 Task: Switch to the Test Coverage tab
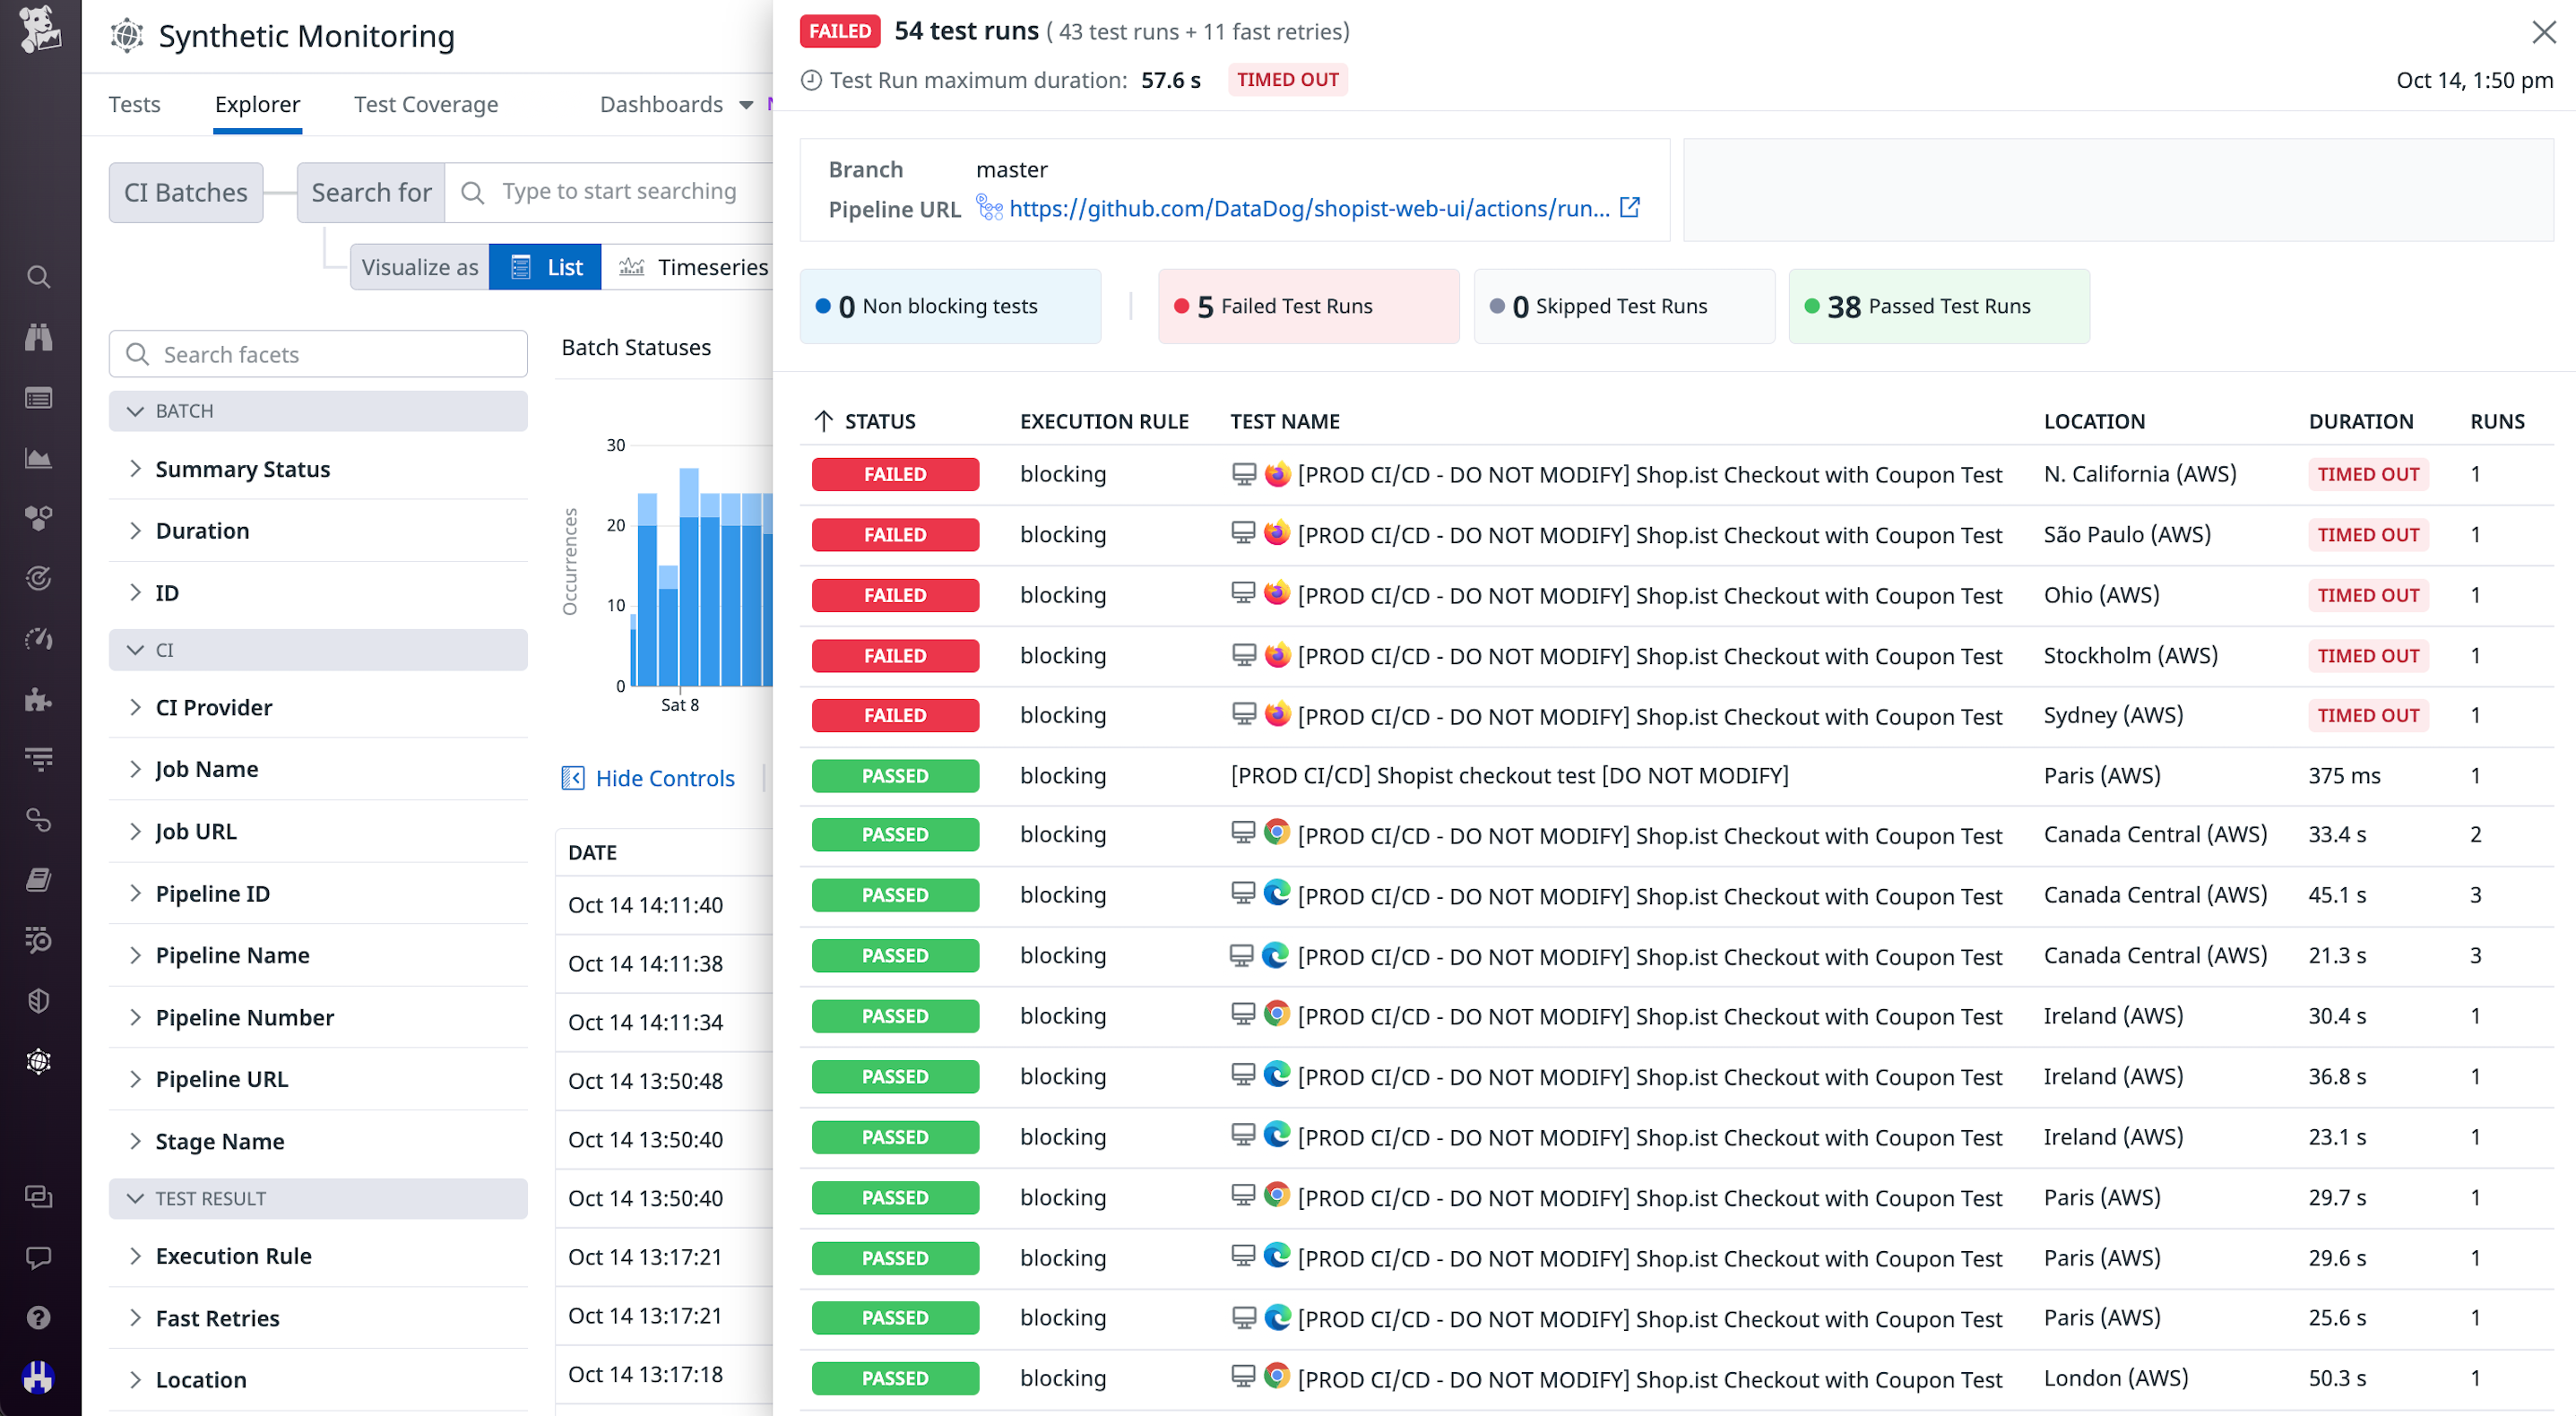(x=425, y=104)
